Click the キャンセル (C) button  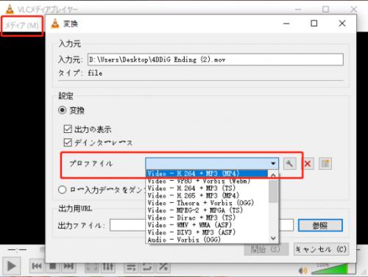point(321,249)
